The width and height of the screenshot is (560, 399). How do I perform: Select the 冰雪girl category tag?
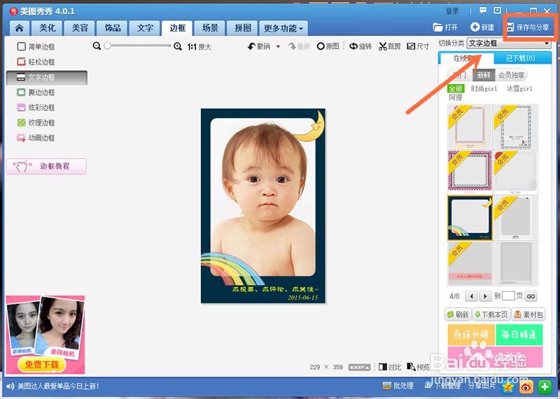pyautogui.click(x=519, y=89)
